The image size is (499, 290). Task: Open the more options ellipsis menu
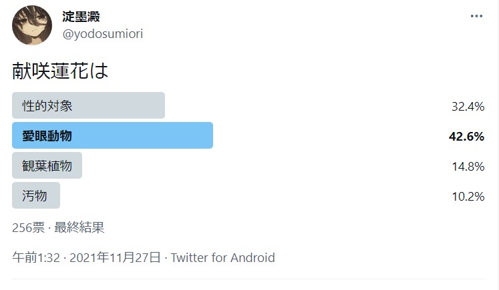[x=476, y=17]
